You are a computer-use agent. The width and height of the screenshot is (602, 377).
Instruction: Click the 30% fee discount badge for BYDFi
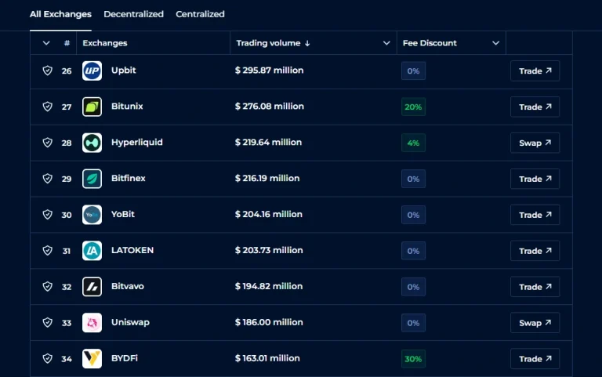413,359
